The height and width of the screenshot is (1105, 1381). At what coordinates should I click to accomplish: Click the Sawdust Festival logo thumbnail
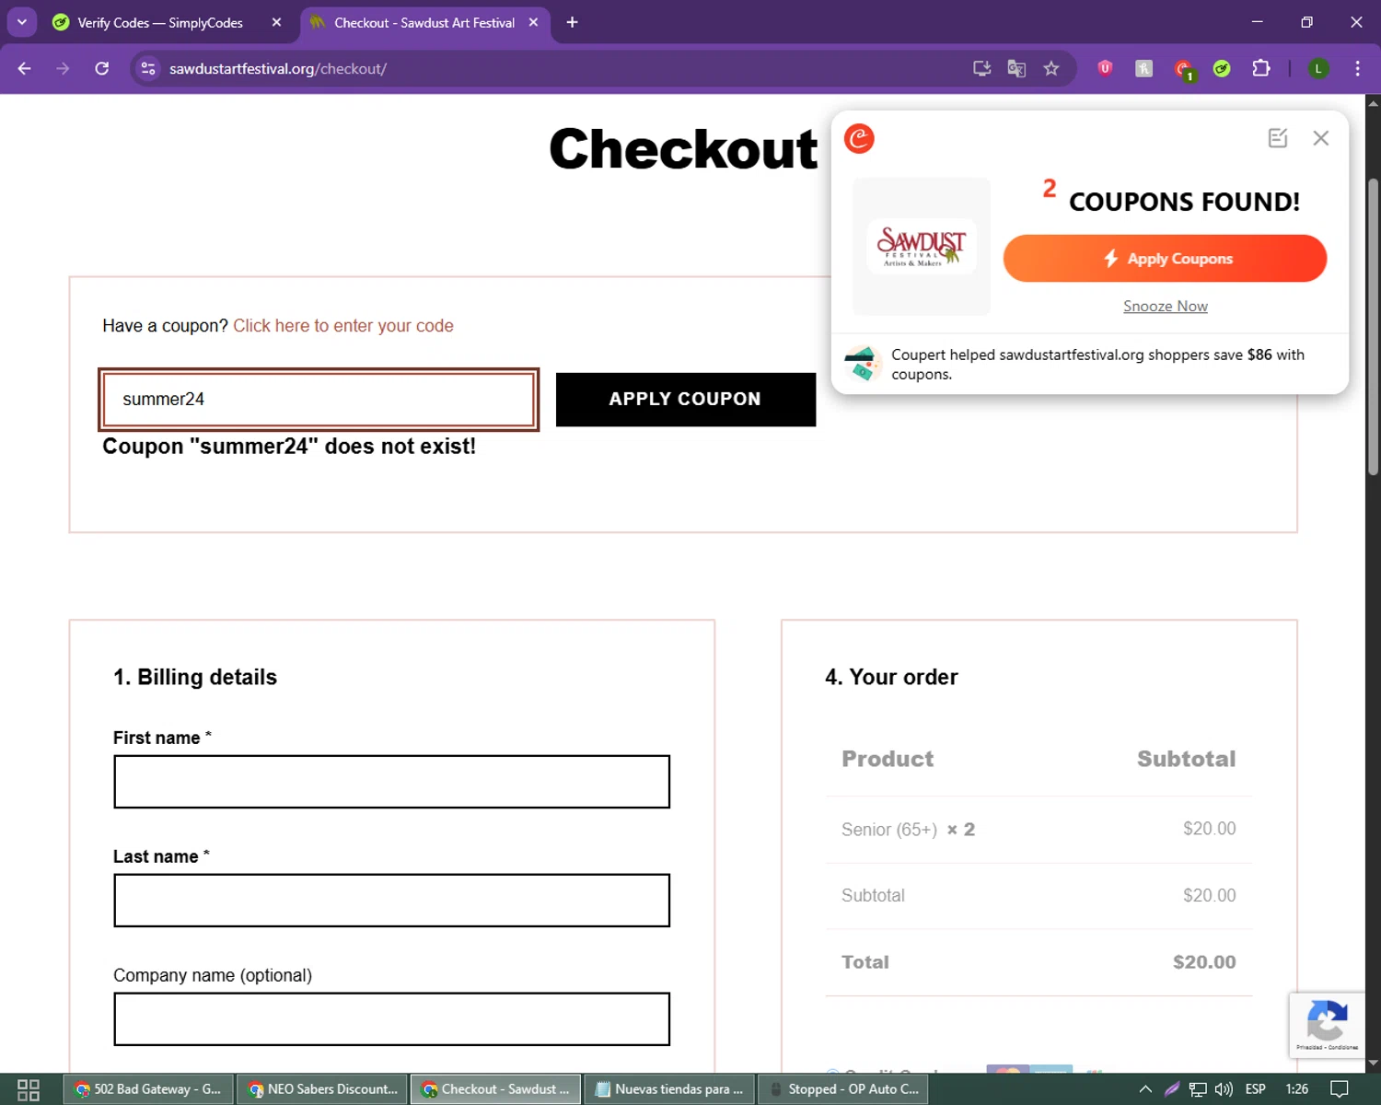point(922,246)
